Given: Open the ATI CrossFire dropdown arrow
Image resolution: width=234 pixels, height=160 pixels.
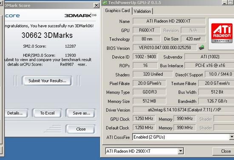Looking at the screenshot, I should (231, 137).
